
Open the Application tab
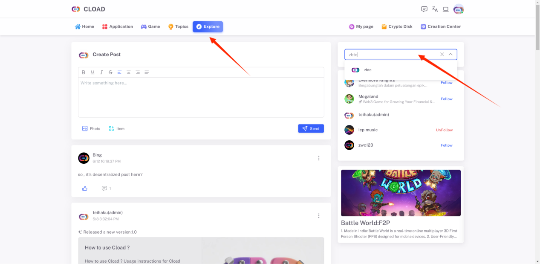(x=118, y=26)
